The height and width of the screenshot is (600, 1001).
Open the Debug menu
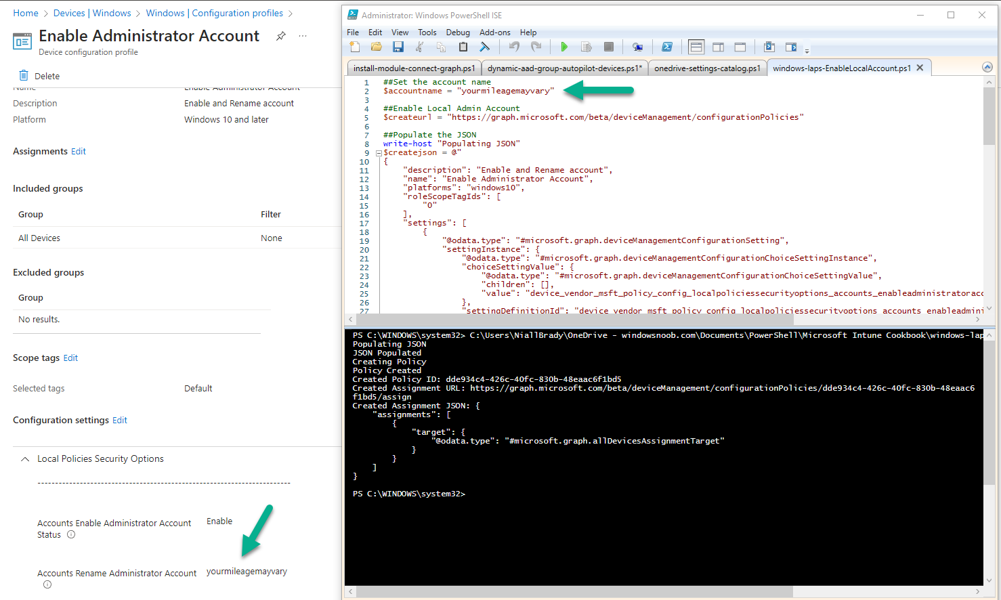click(458, 32)
